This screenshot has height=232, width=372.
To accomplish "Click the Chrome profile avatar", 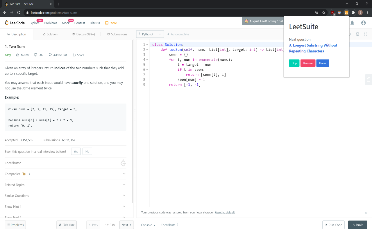I will (x=360, y=12).
